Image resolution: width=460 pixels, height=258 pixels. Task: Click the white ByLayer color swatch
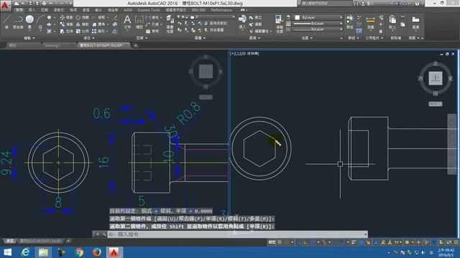(x=297, y=17)
